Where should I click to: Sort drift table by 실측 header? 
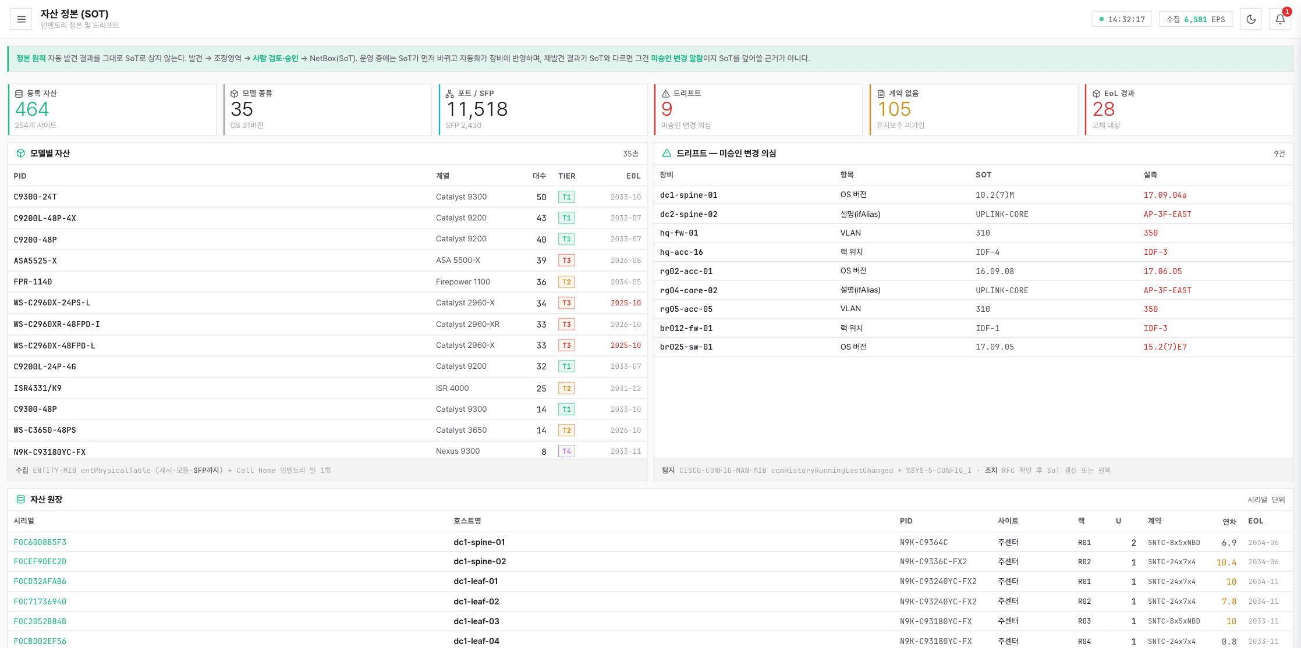pos(1150,175)
